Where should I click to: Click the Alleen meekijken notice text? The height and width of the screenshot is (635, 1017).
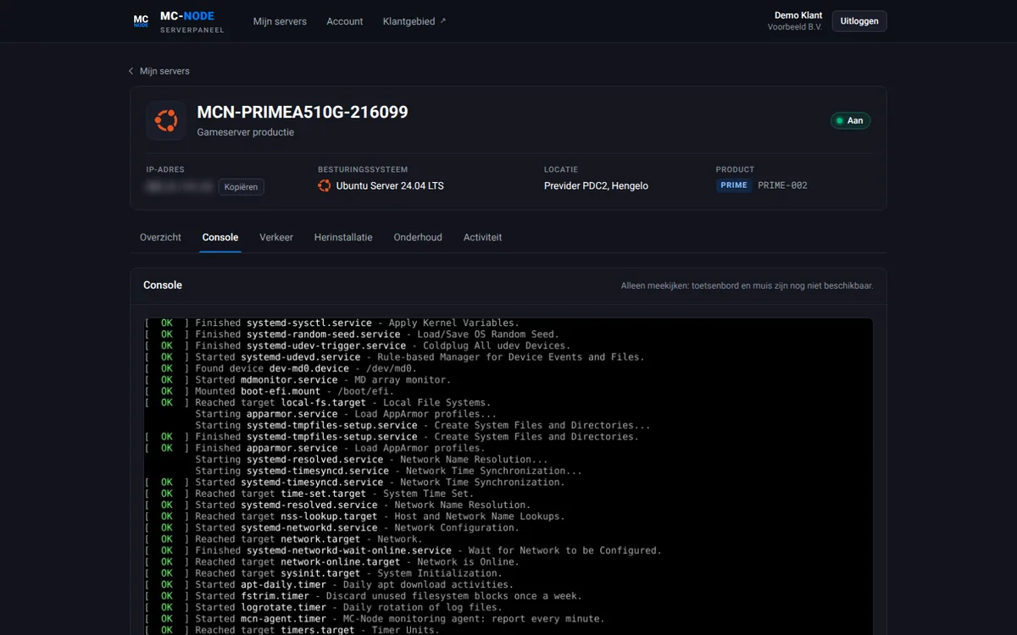747,286
